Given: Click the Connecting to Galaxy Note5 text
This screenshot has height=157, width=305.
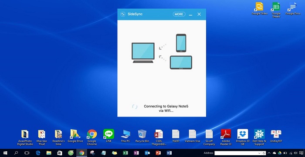Looking at the screenshot, I should coord(166,108).
